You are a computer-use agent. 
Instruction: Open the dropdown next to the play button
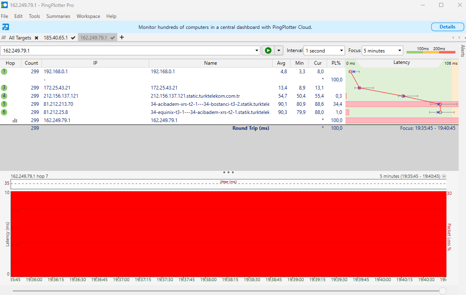[x=279, y=50]
